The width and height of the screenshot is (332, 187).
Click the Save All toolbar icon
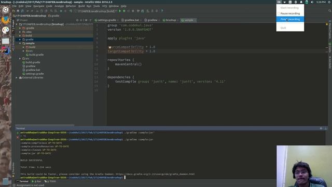[18, 11]
